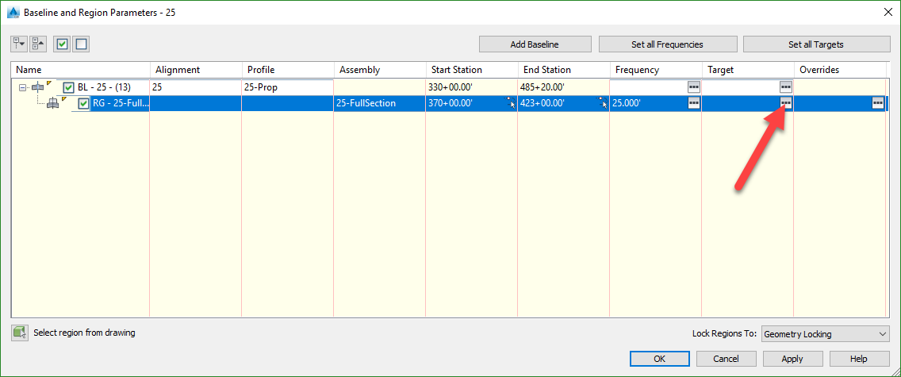
Task: Click the Overrides column header
Action: pyautogui.click(x=839, y=70)
